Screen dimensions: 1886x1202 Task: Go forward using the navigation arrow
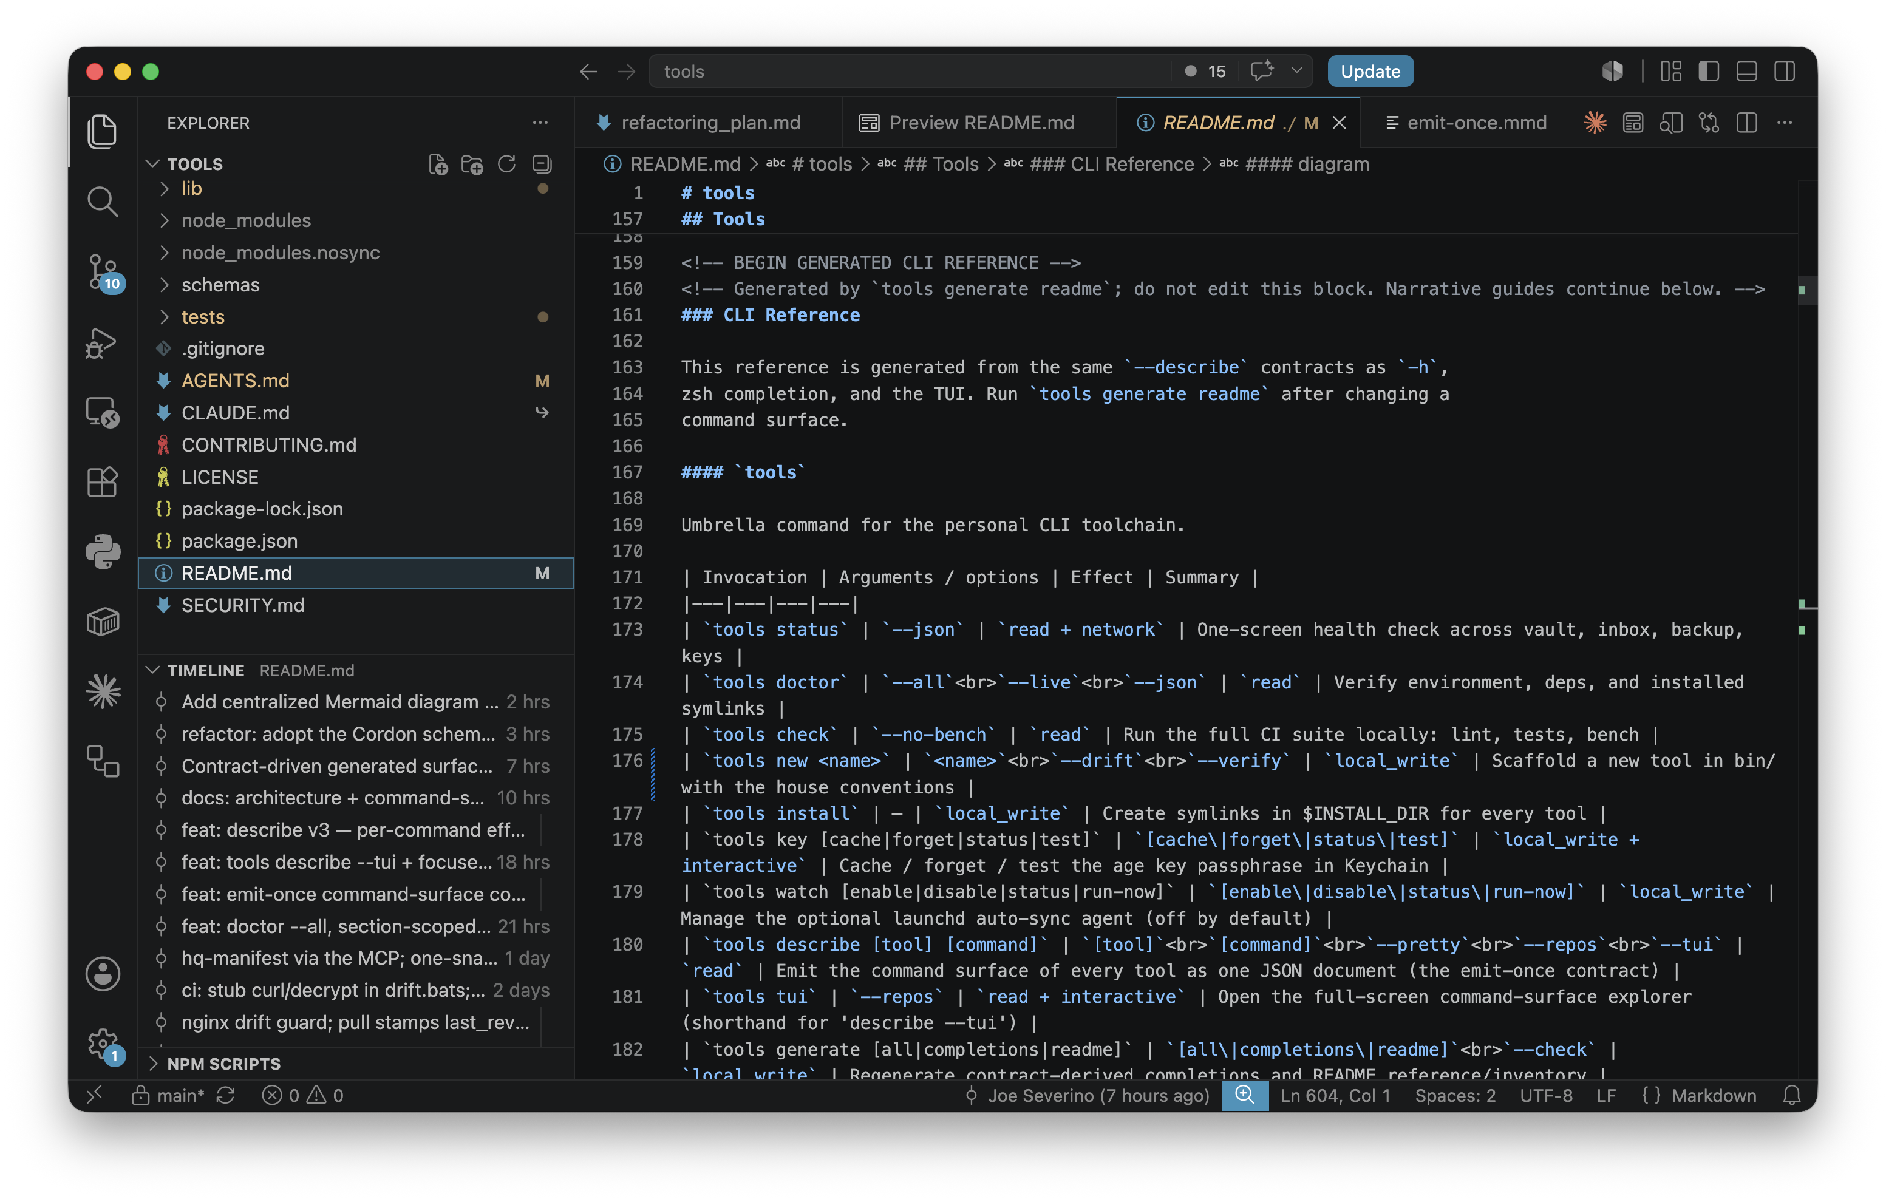coord(627,72)
